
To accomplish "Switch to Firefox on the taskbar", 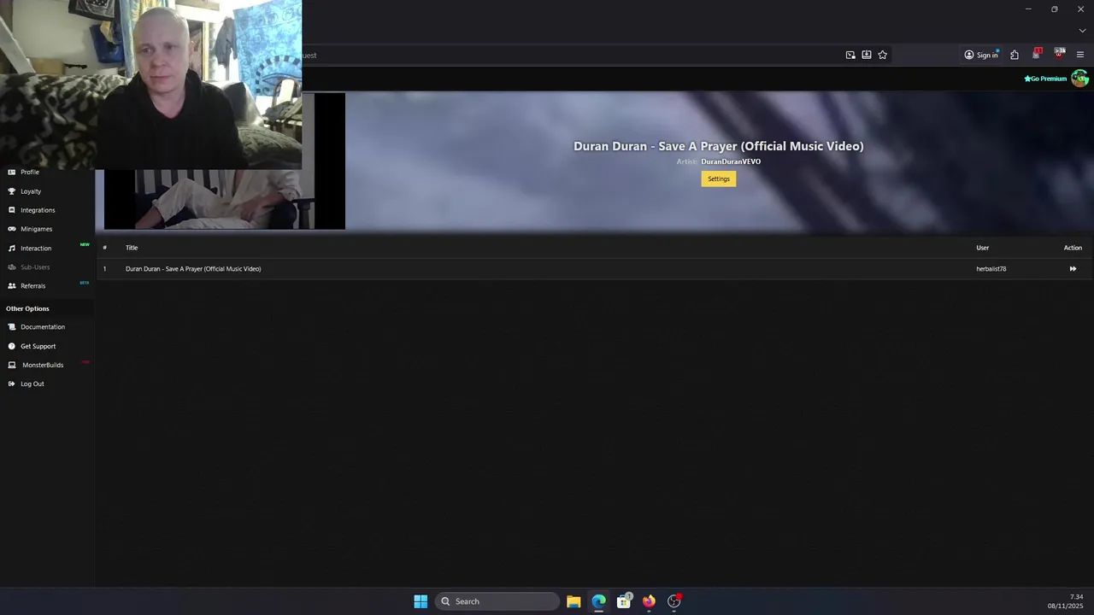I will tap(650, 601).
